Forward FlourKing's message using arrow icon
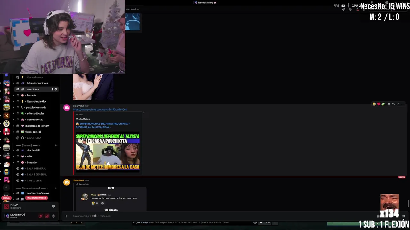The width and height of the screenshot is (410, 230). click(398, 104)
